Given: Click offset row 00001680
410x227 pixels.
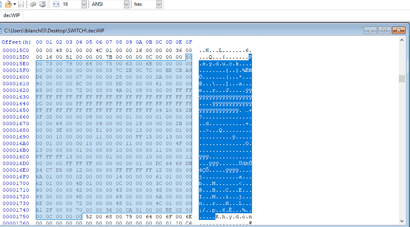Looking at the screenshot, I should coord(16,130).
